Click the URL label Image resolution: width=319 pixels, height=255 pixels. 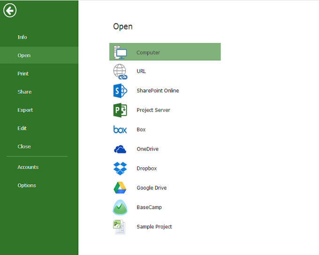coord(141,71)
